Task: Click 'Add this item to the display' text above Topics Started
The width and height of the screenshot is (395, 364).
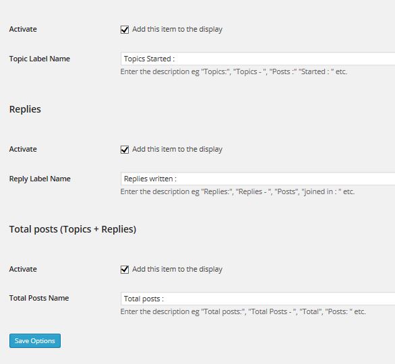Action: pyautogui.click(x=177, y=30)
